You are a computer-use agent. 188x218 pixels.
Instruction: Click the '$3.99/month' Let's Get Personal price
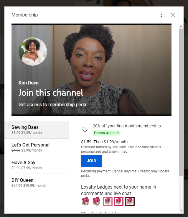[x=32, y=150]
